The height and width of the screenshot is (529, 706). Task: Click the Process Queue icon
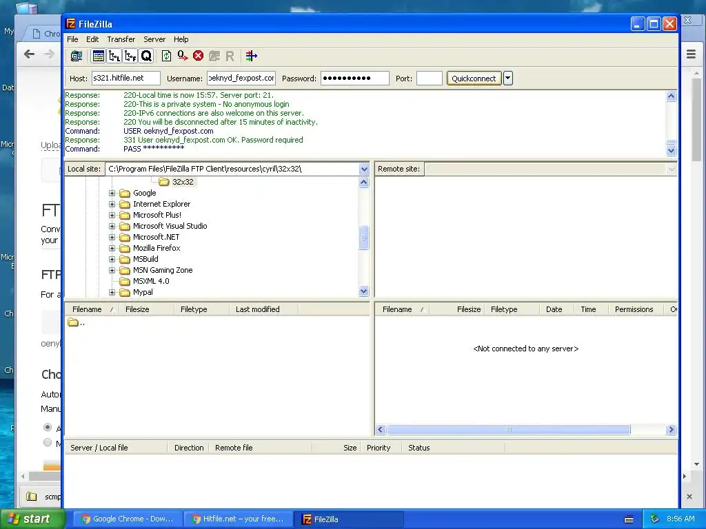click(182, 56)
